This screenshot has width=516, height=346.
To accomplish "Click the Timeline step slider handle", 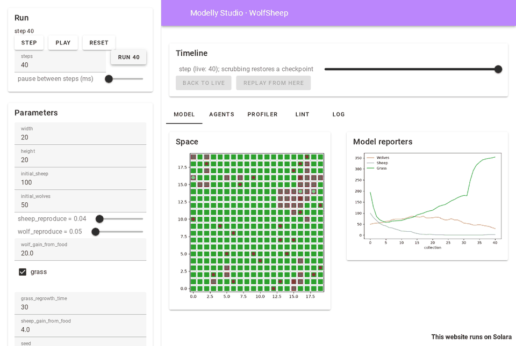I will coord(498,69).
